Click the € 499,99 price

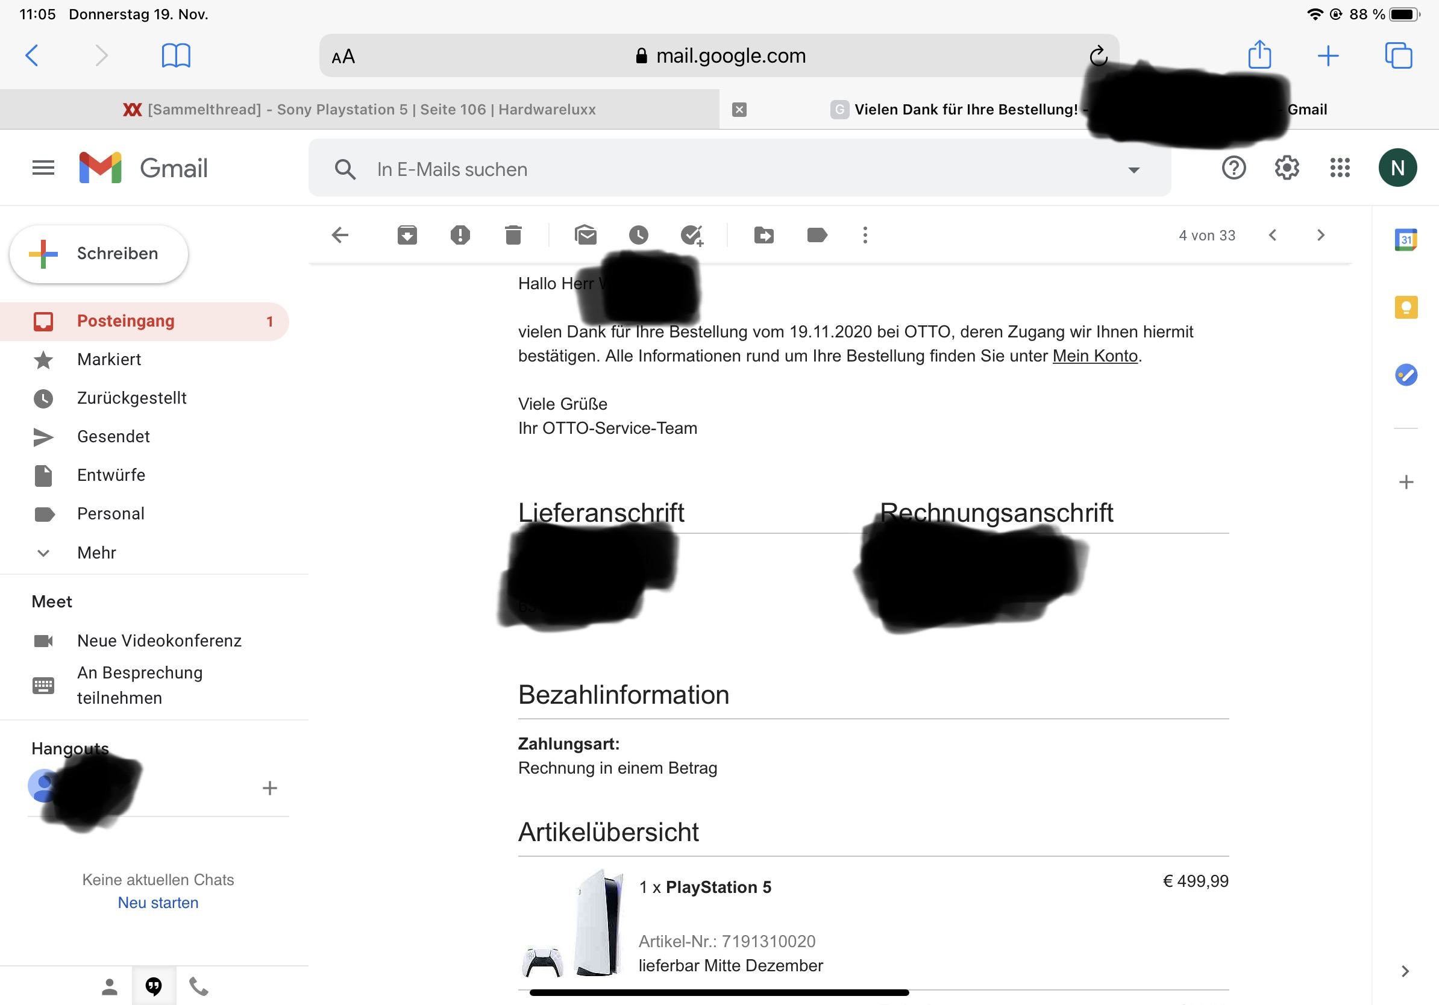tap(1195, 881)
